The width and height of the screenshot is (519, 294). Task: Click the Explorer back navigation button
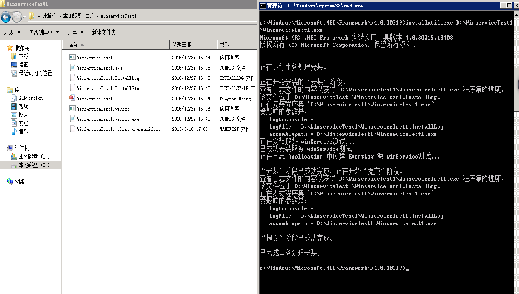(x=6, y=17)
